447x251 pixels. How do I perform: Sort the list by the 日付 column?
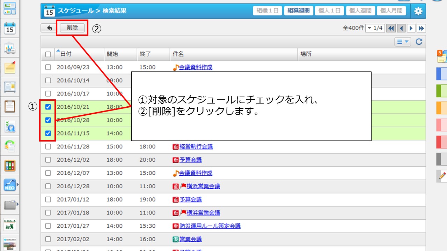point(66,54)
